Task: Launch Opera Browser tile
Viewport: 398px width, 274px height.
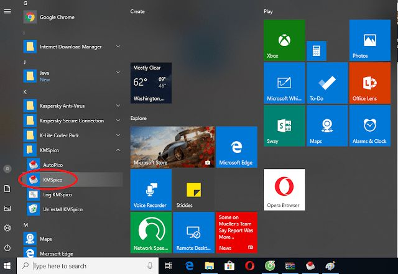Action: 284,189
